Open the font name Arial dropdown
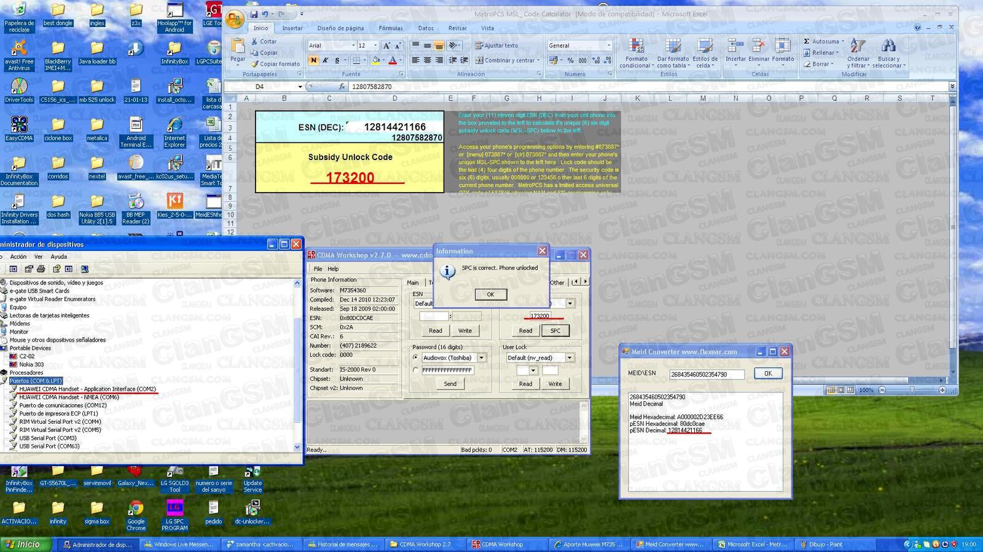The width and height of the screenshot is (983, 552). point(353,45)
